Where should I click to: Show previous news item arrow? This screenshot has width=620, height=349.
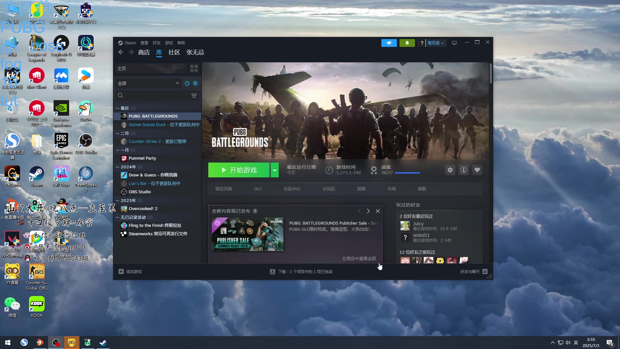pos(359,211)
